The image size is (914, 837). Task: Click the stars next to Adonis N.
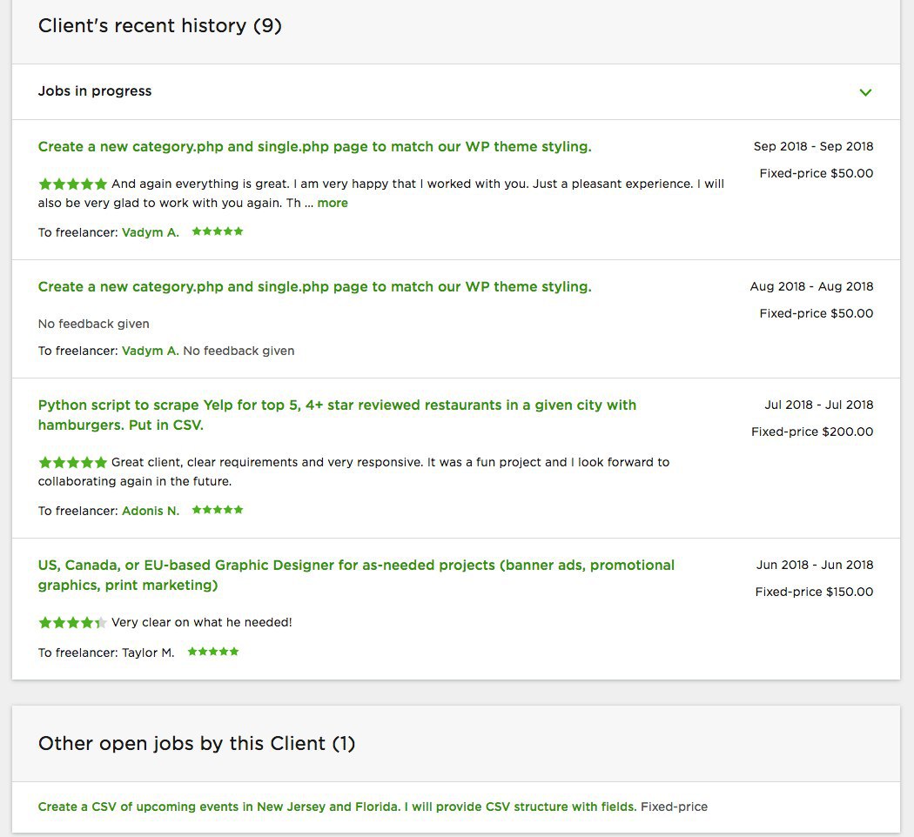[218, 510]
